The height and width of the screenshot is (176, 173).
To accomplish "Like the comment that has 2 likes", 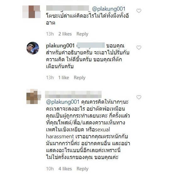I will coord(139,11).
